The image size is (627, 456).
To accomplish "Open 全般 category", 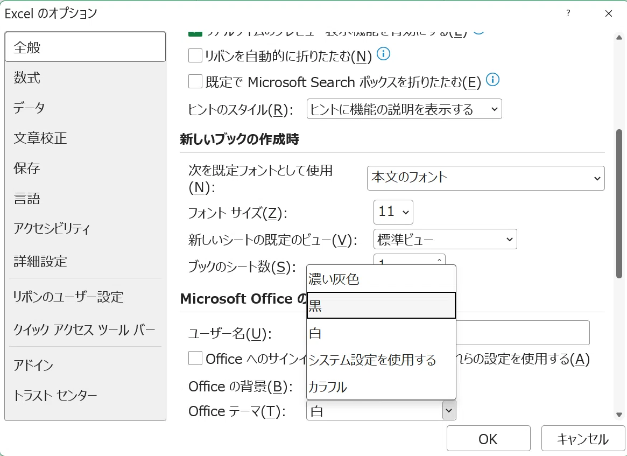I will (85, 47).
